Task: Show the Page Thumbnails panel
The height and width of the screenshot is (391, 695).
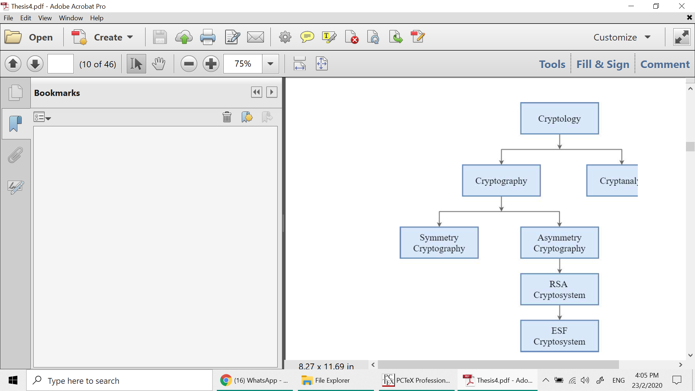Action: (x=16, y=93)
